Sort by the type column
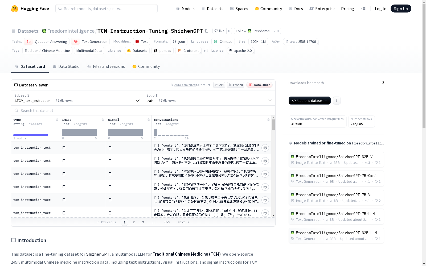This screenshot has height=266, width=426. (57, 120)
